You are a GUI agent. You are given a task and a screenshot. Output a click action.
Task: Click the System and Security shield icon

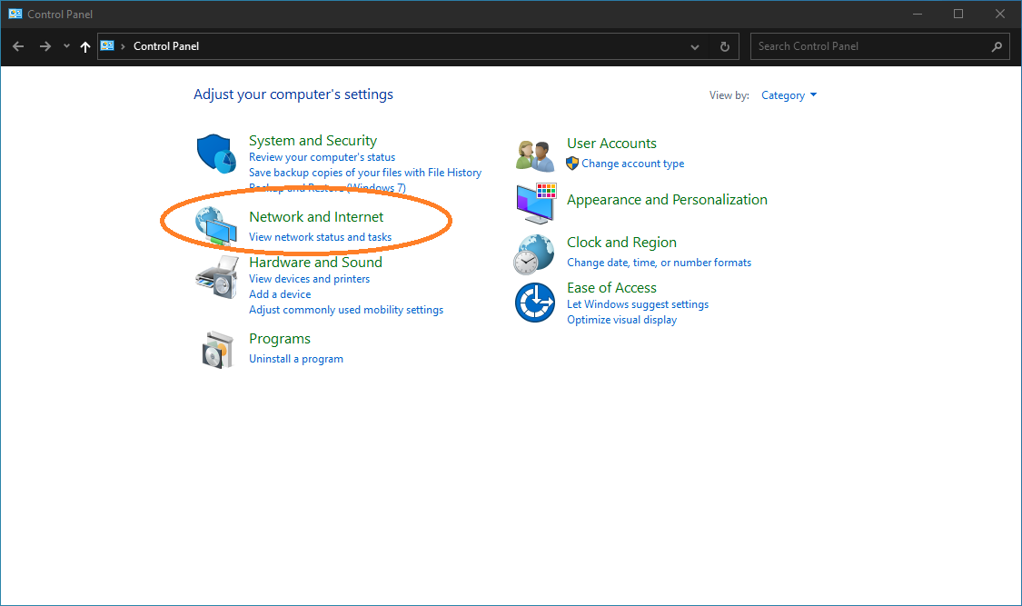216,153
